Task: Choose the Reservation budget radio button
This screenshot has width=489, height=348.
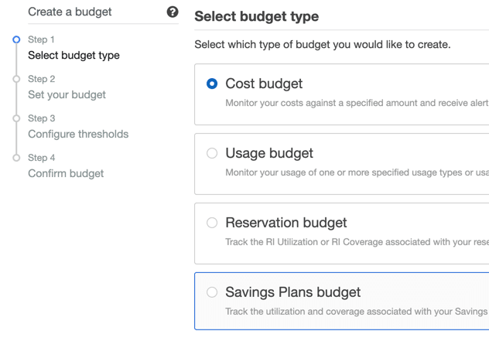Action: (x=212, y=223)
